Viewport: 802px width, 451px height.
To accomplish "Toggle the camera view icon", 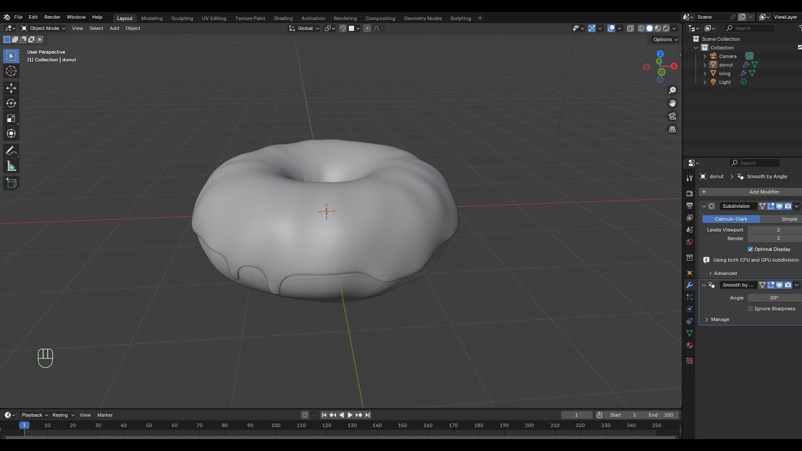I will (672, 117).
